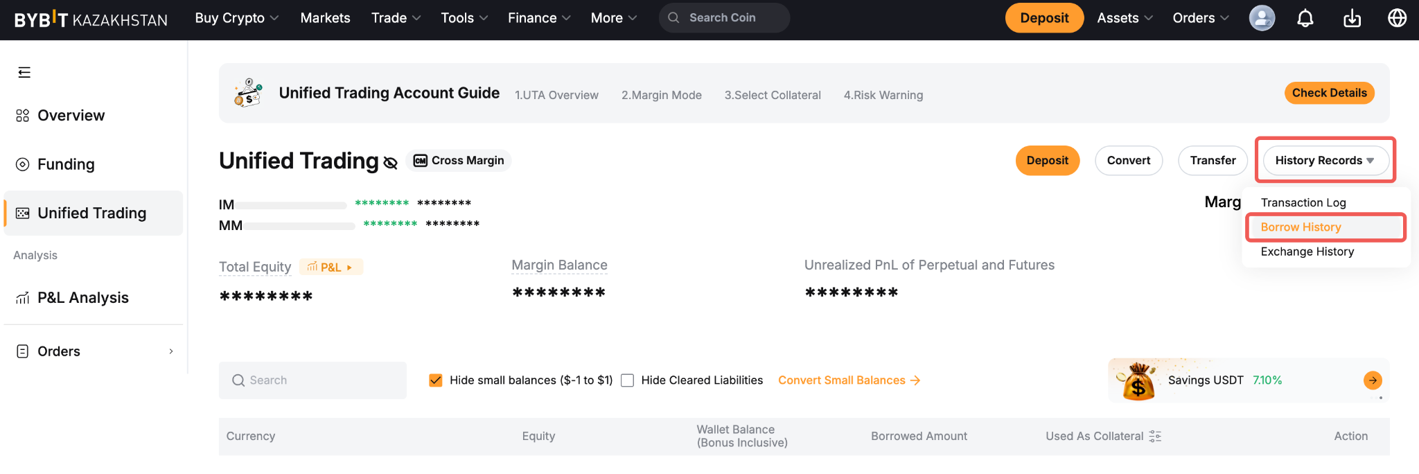This screenshot has width=1419, height=474.
Task: Click the IM progress bar
Action: [x=291, y=205]
